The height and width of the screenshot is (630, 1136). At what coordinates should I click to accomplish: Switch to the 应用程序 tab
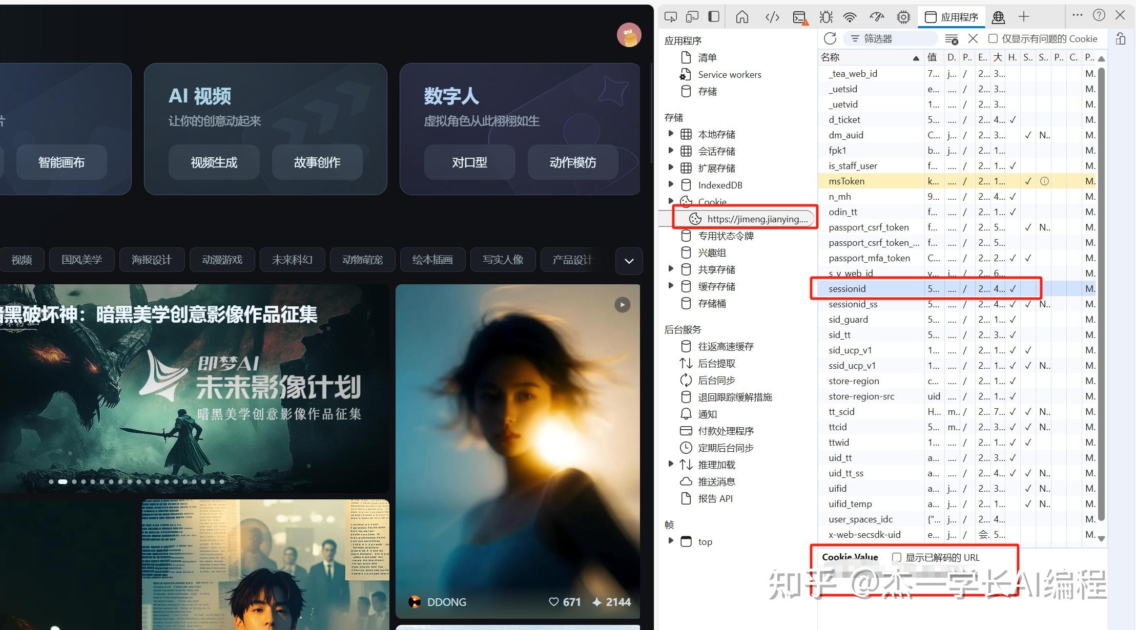tap(952, 17)
